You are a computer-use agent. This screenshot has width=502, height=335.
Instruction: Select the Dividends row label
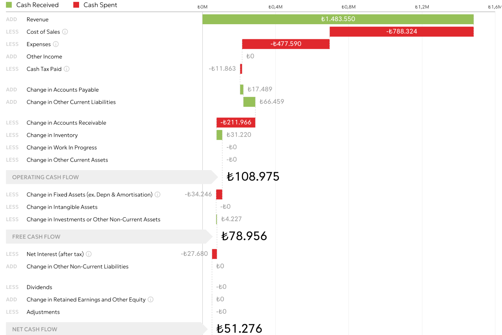[x=40, y=287]
